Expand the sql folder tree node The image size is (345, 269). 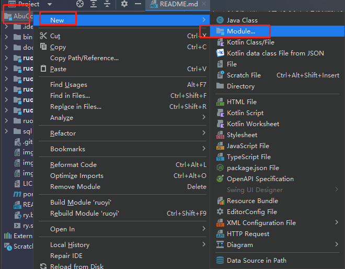click(x=6, y=131)
